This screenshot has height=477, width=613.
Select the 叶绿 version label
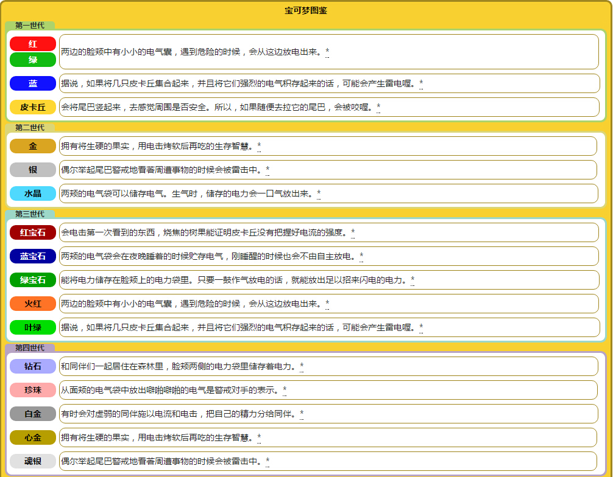33,327
